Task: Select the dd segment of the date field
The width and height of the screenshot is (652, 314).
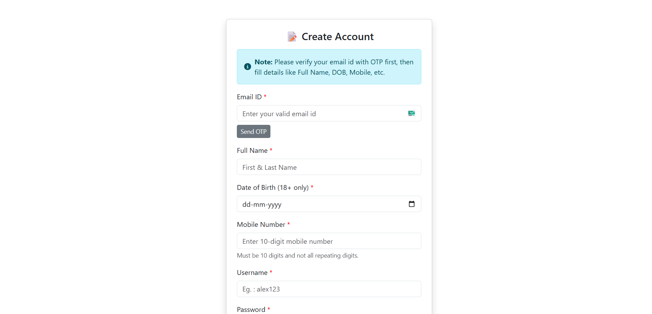Action: point(247,204)
